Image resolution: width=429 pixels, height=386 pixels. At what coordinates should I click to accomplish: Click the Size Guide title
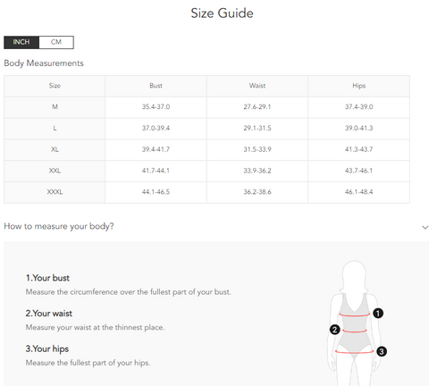pos(222,13)
